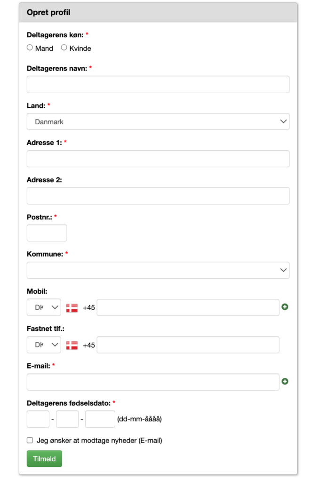
Task: Click the green plus icon beside E-mail field
Action: click(285, 381)
